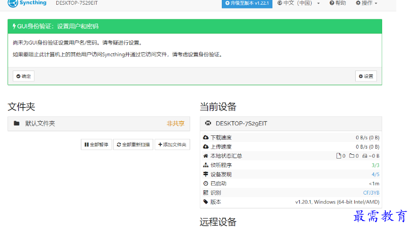Click the disk size icon showing ~0 B
The width and height of the screenshot is (411, 231).
click(365, 156)
